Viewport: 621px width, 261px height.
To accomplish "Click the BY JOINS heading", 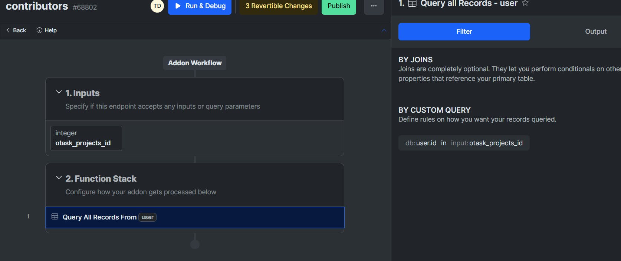I will pos(415,60).
